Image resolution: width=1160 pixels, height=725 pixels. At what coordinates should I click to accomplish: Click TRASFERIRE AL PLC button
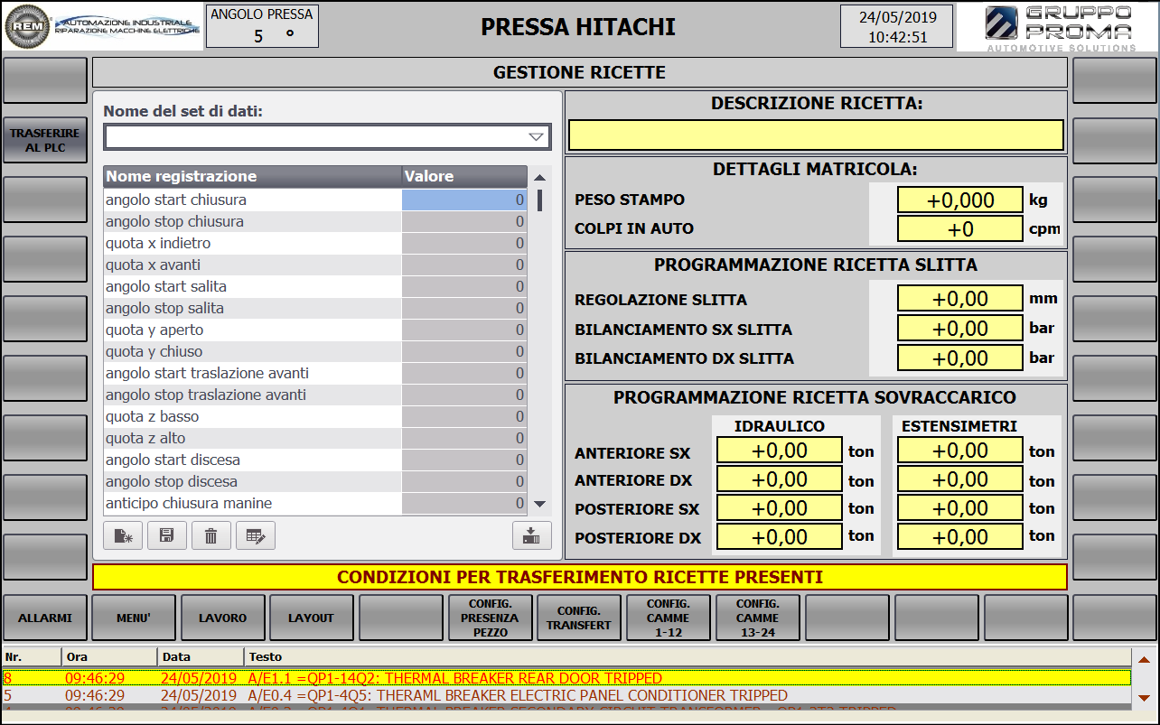45,140
